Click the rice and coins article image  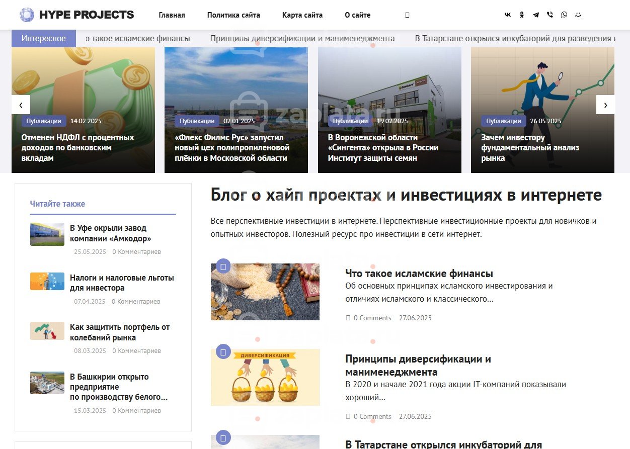pyautogui.click(x=265, y=292)
